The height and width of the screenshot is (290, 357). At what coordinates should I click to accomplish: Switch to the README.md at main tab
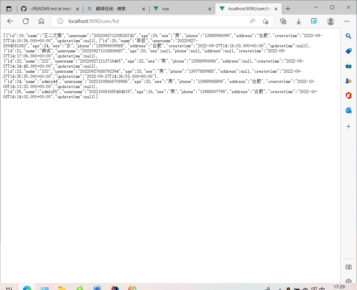(x=50, y=9)
